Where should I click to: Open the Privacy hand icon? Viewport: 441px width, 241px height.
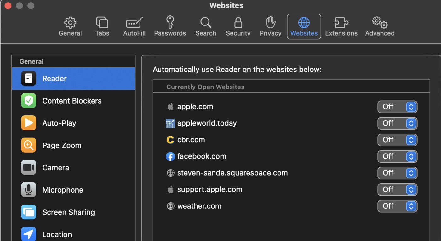click(271, 23)
